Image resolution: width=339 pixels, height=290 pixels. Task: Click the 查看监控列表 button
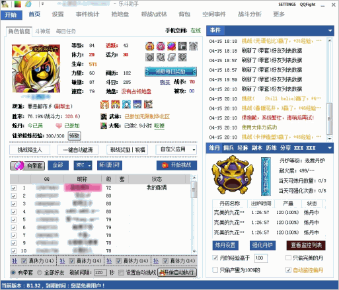click(x=306, y=245)
